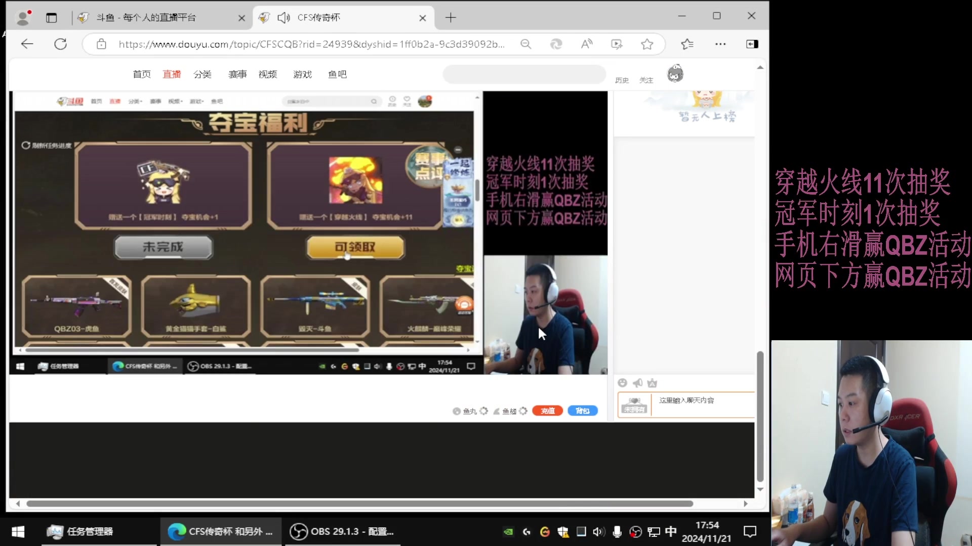This screenshot has height=546, width=972.
Task: Switch to OBS 29.1.3 taskbar button
Action: coord(343,531)
